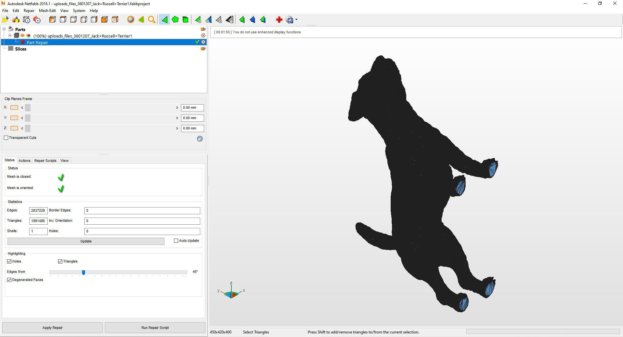The height and width of the screenshot is (337, 623).
Task: Click the gray triangle with X icon
Action: point(219,20)
